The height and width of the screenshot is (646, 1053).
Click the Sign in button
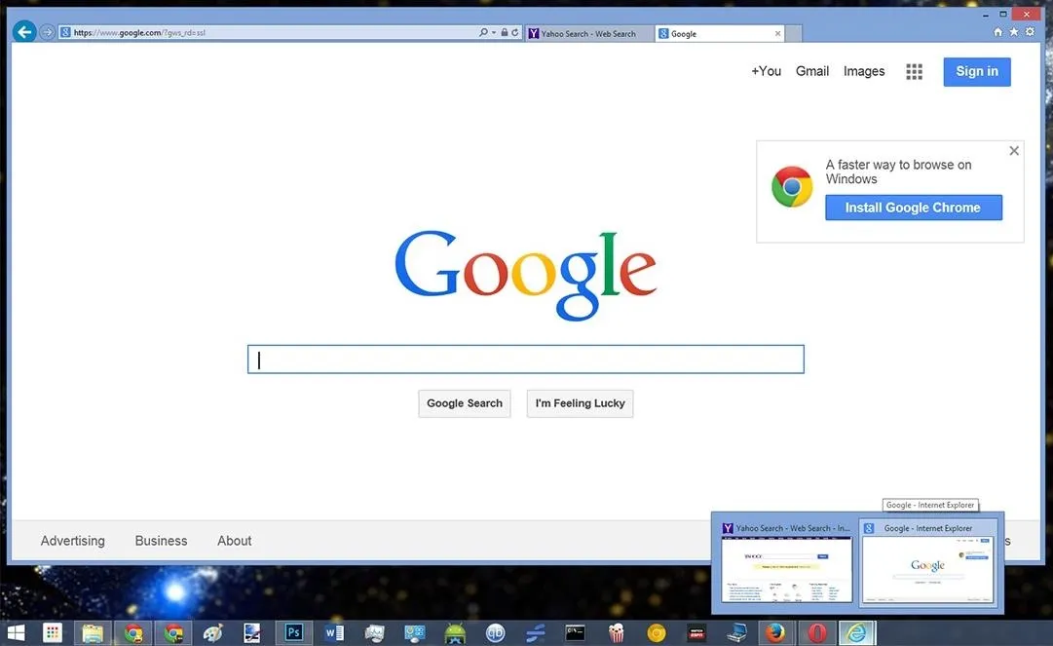point(977,72)
